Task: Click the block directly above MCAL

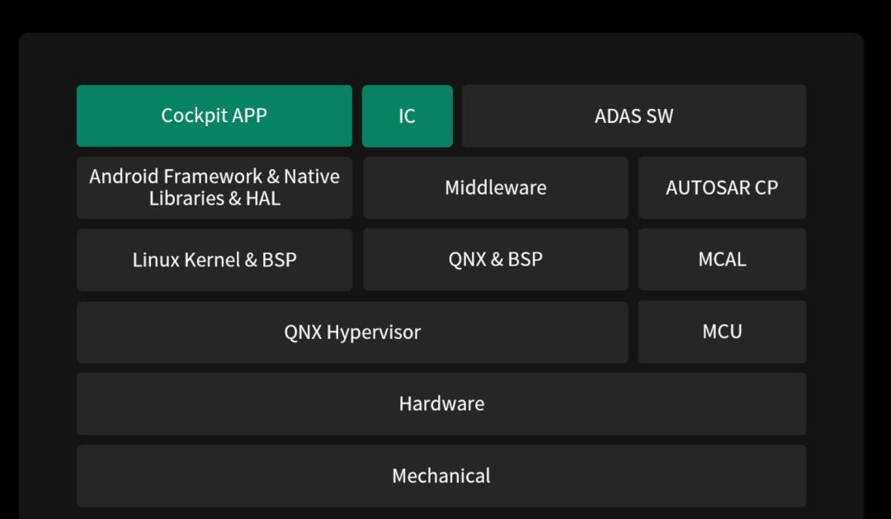Action: (x=722, y=187)
